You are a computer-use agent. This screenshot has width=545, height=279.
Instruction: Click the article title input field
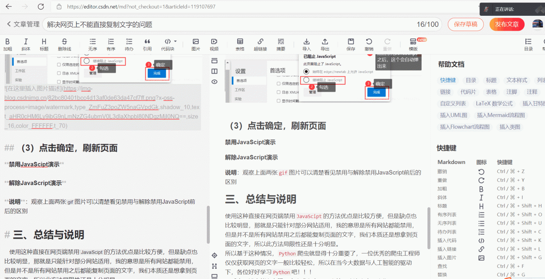click(x=242, y=24)
